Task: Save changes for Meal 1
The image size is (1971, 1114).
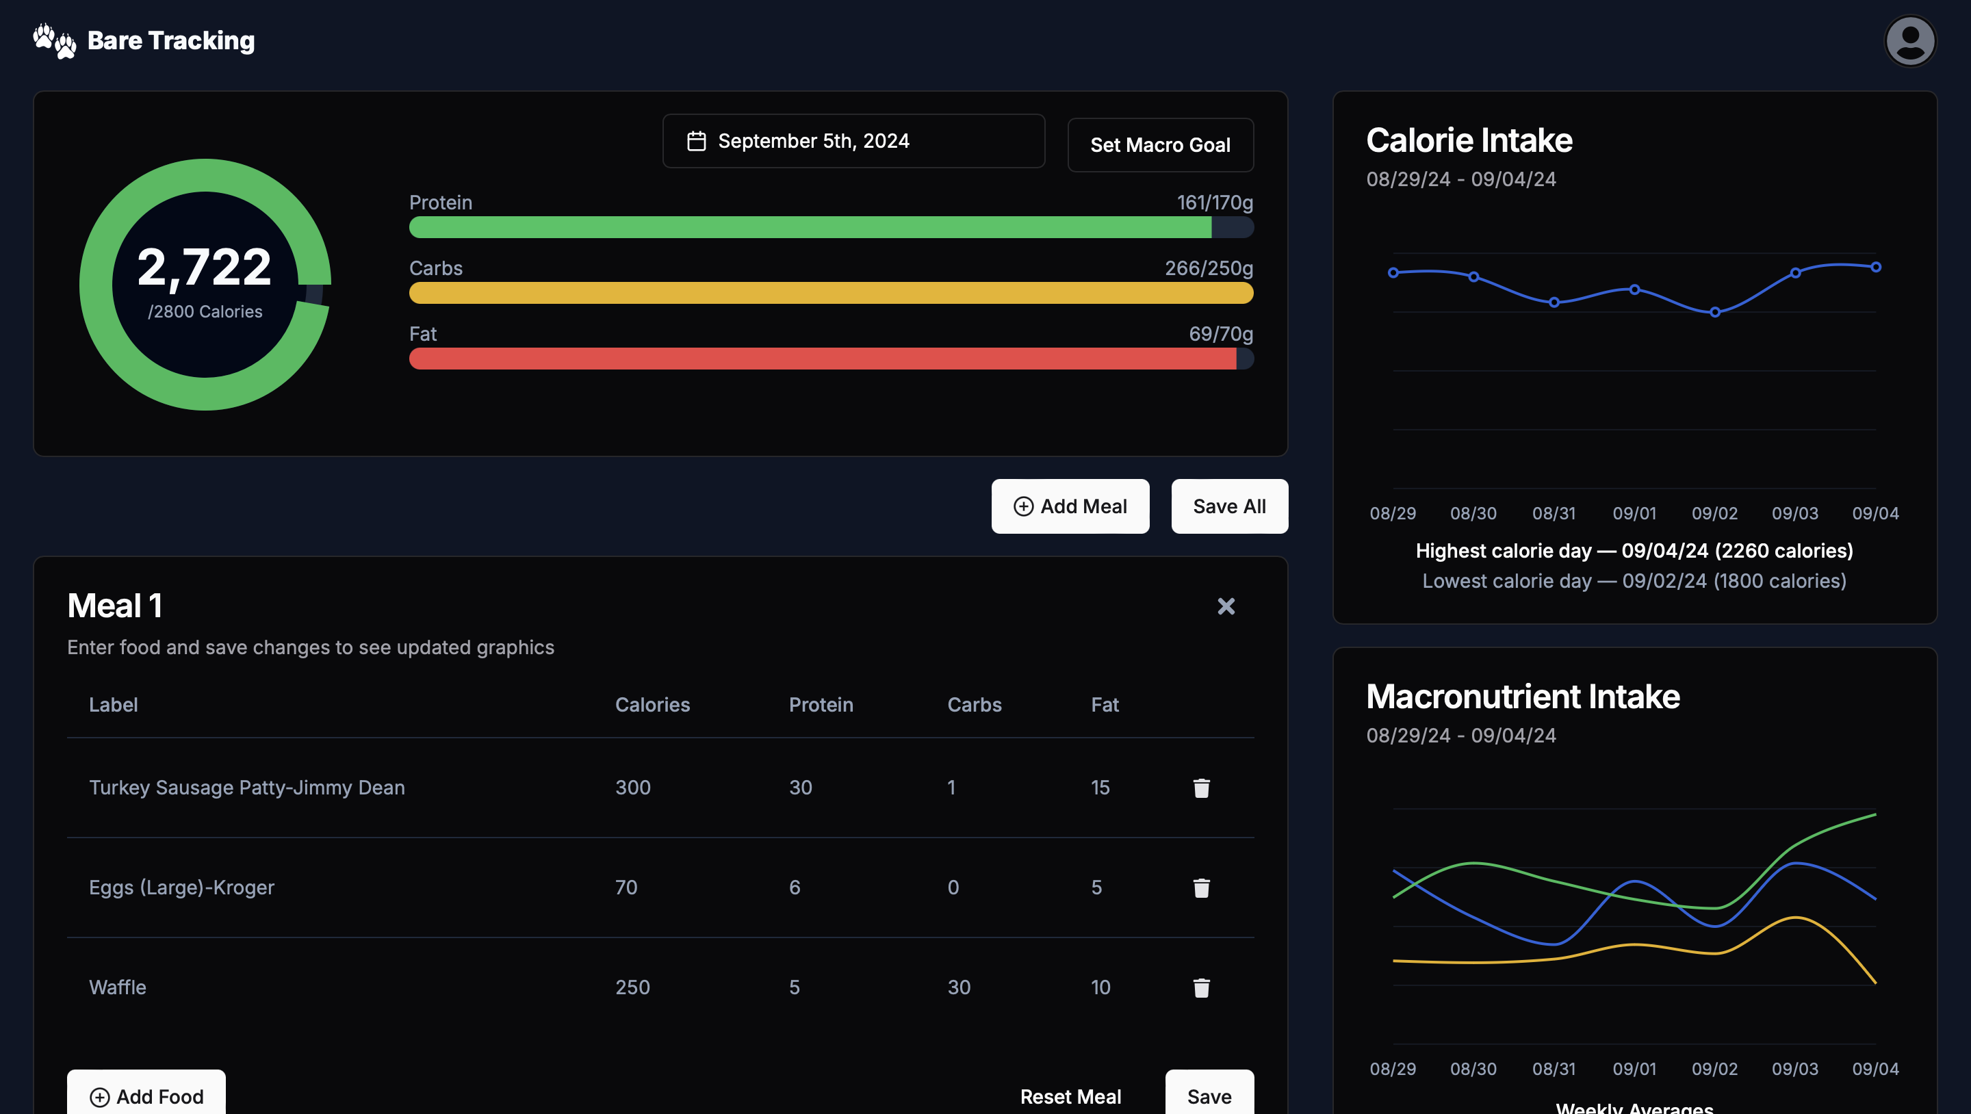Action: pyautogui.click(x=1209, y=1096)
